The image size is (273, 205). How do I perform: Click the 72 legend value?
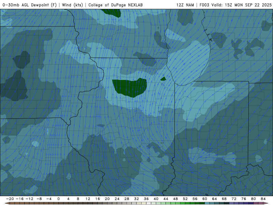point(234,199)
